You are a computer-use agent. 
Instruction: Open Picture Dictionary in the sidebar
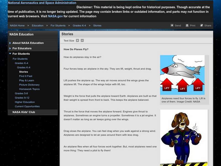click(x=29, y=85)
